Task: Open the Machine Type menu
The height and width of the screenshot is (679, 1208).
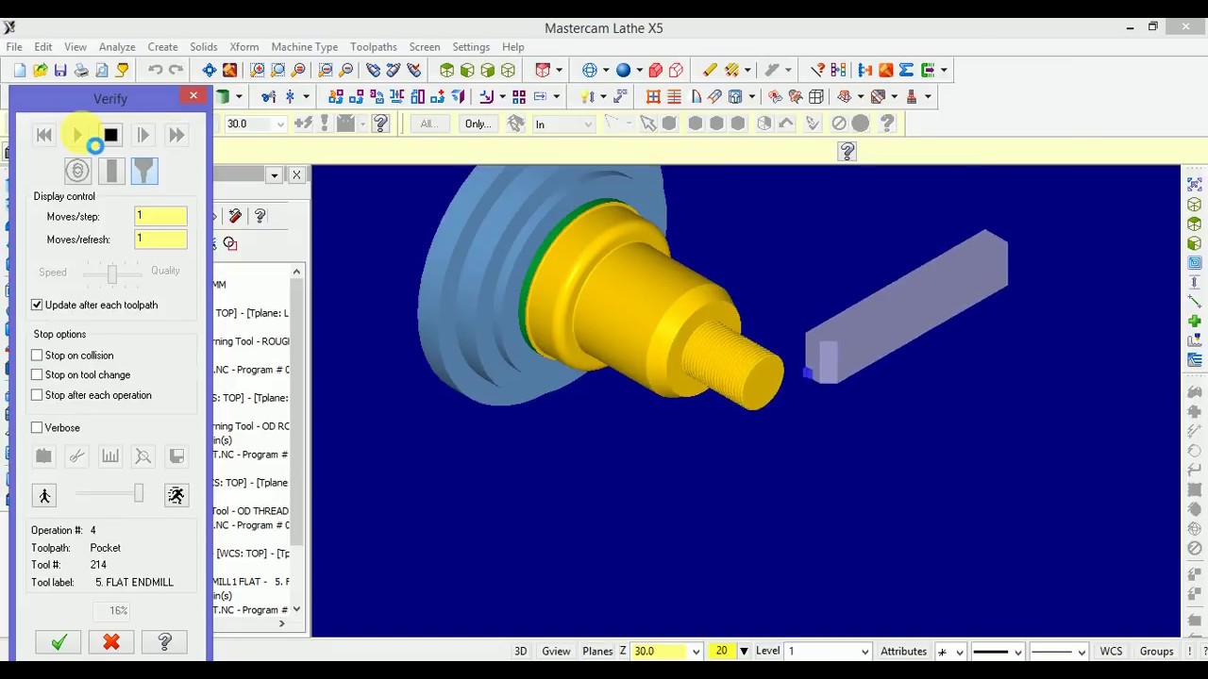Action: [304, 47]
